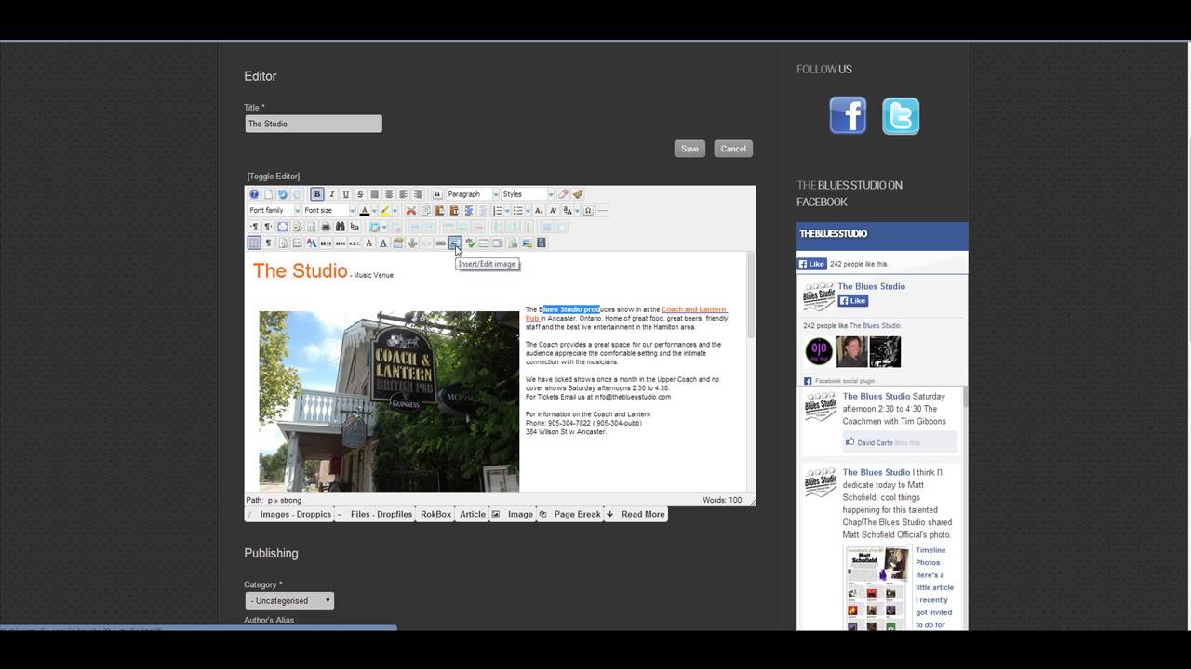Click the Left-to-Right direction icon

tap(254, 227)
